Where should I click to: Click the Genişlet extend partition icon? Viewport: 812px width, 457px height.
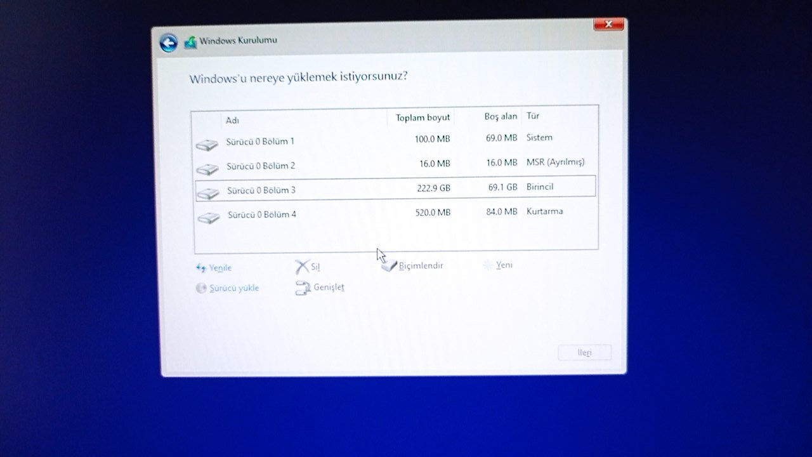pos(303,288)
